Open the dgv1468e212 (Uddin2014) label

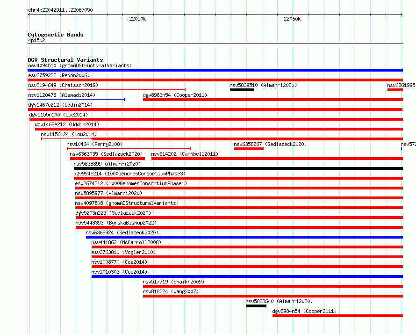click(x=67, y=124)
